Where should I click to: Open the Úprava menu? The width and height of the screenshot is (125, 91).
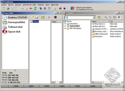[x=11, y=5]
